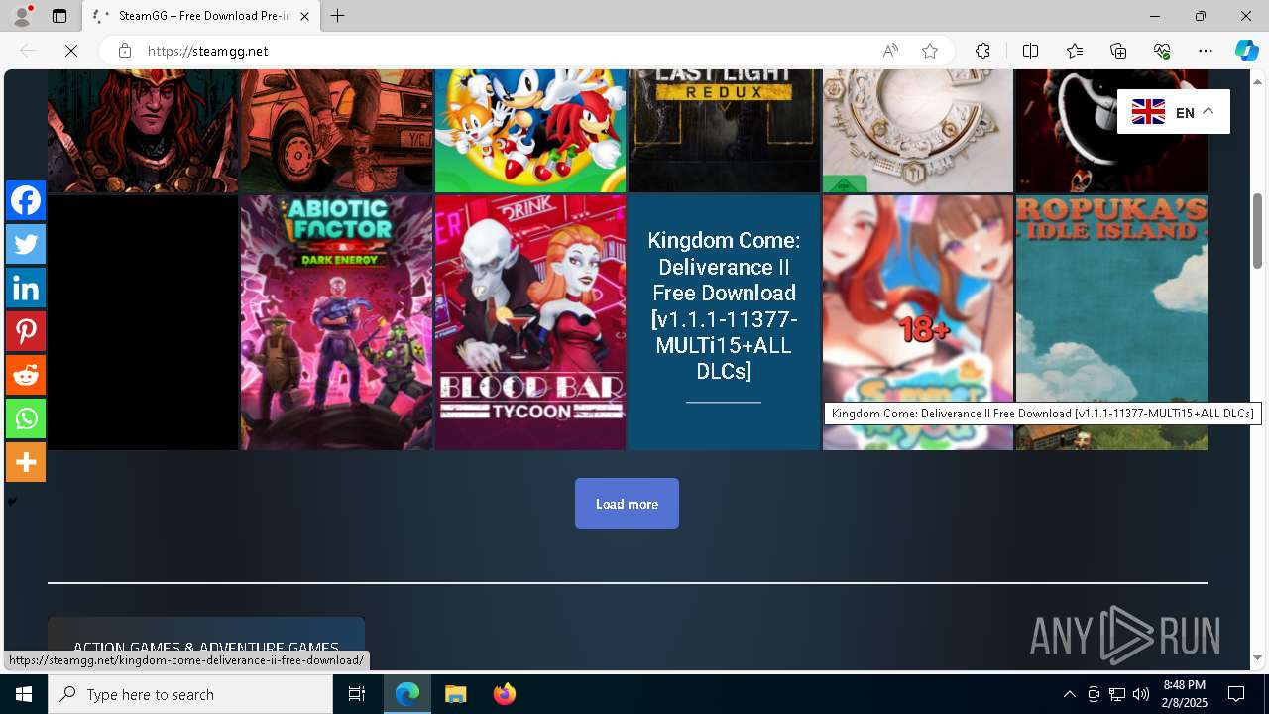1269x714 pixels.
Task: Share page on Pinterest
Action: coord(26,331)
